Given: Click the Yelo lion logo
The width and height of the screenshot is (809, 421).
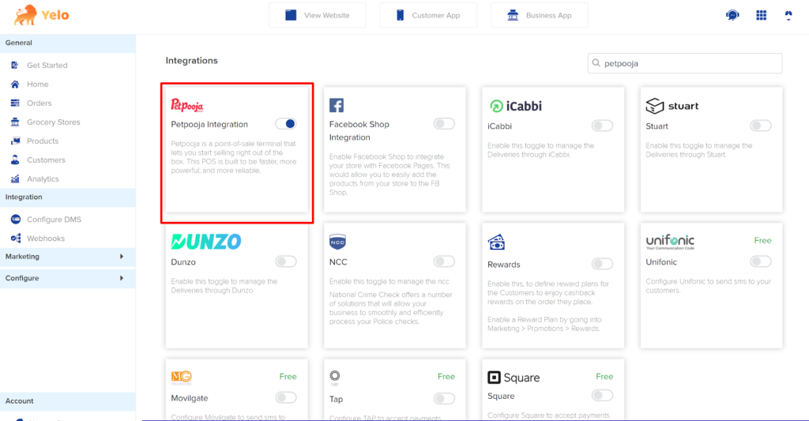Looking at the screenshot, I should 25,15.
